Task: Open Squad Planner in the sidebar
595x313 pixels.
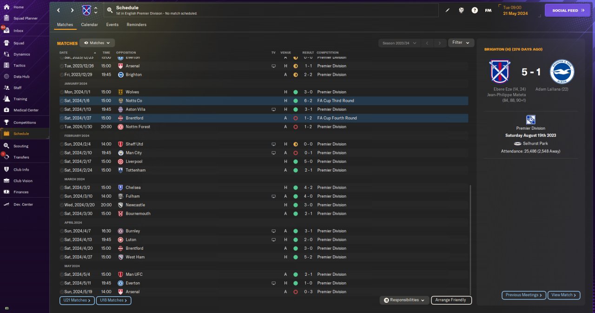Action: tap(25, 18)
